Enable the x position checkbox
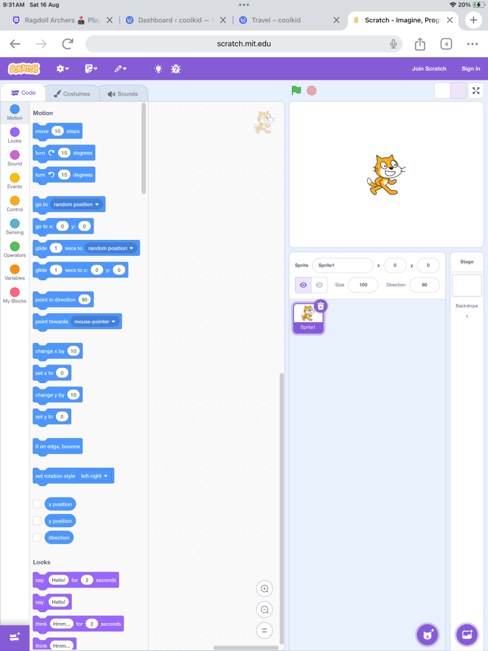The height and width of the screenshot is (651, 488). 37,504
